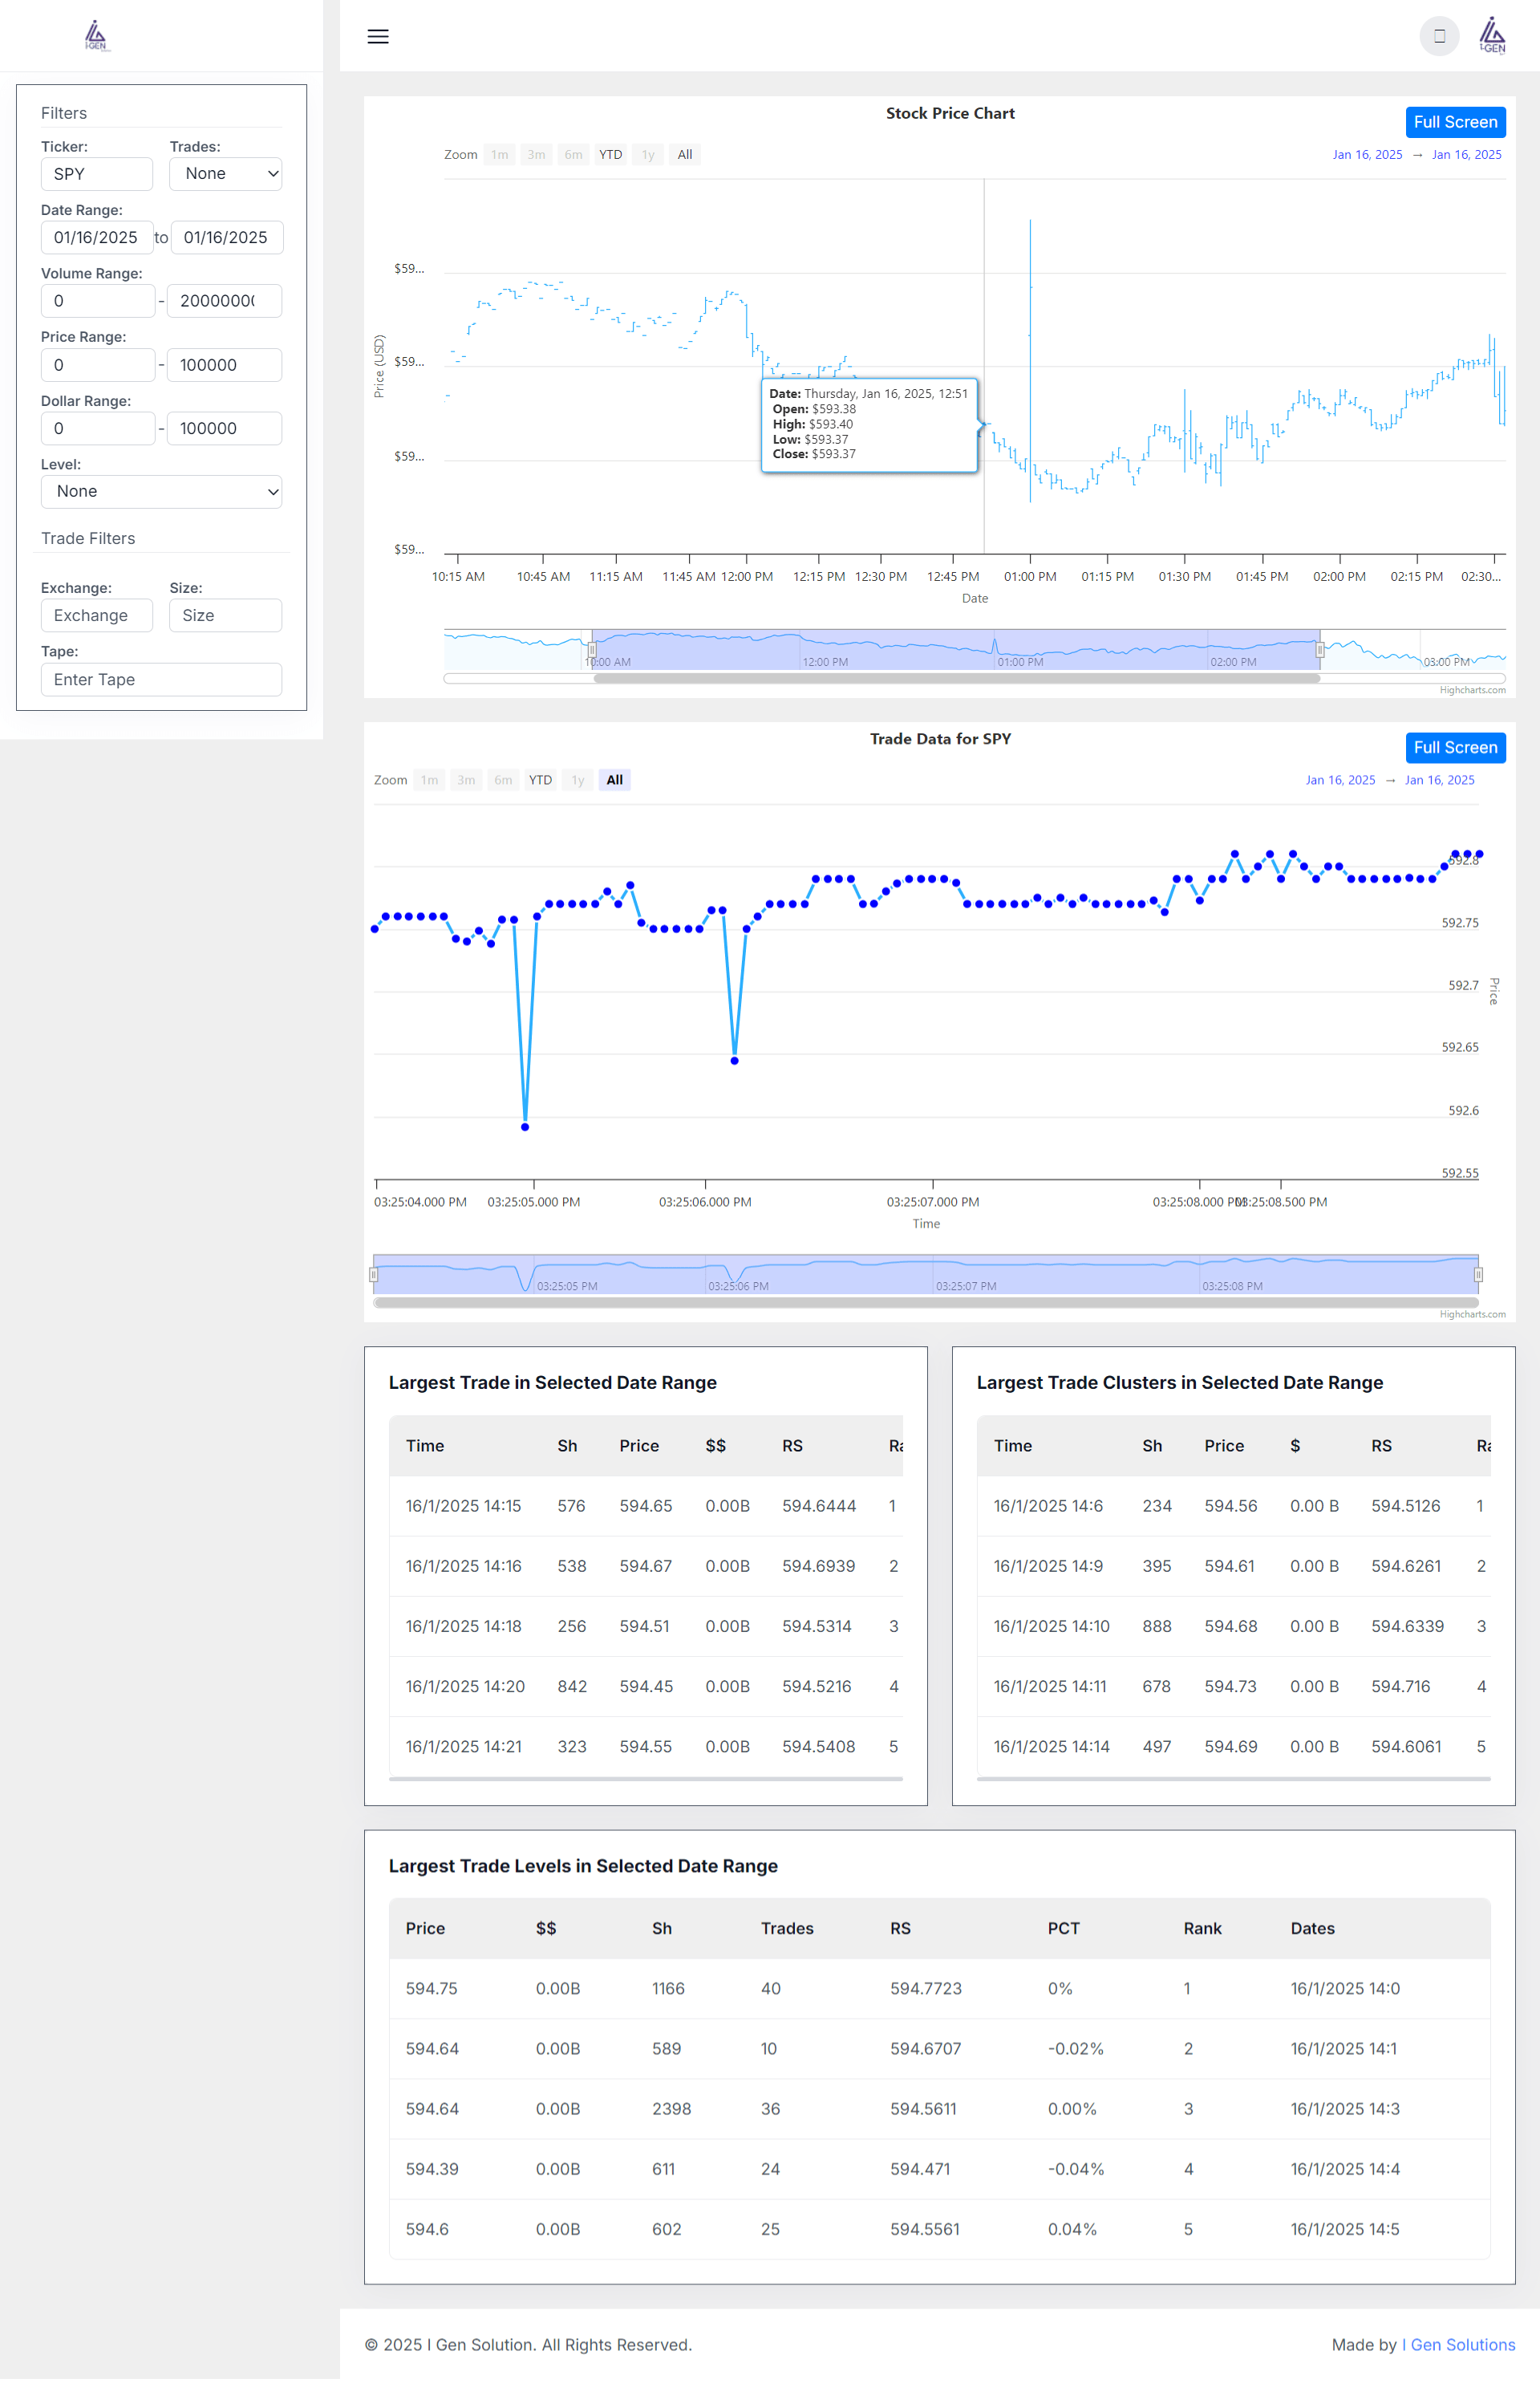Expand the Level dropdown
The height and width of the screenshot is (2383, 1540).
[161, 492]
